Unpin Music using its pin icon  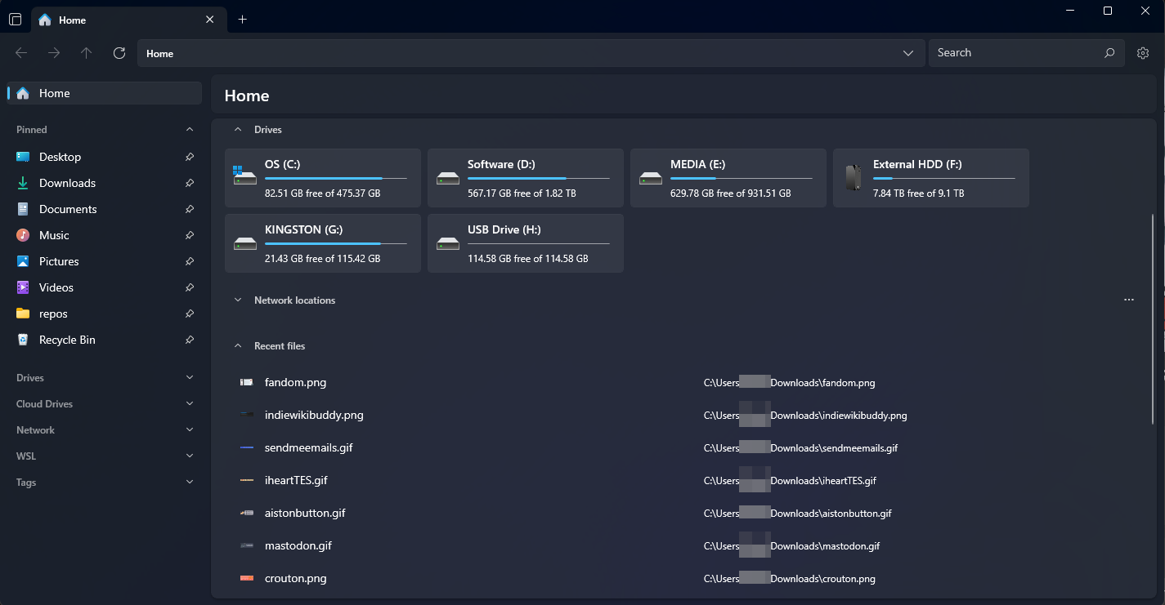click(x=190, y=235)
